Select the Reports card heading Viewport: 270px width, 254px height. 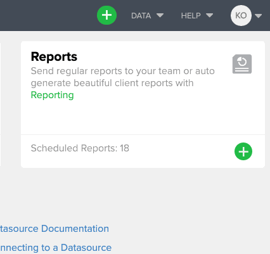pos(54,57)
